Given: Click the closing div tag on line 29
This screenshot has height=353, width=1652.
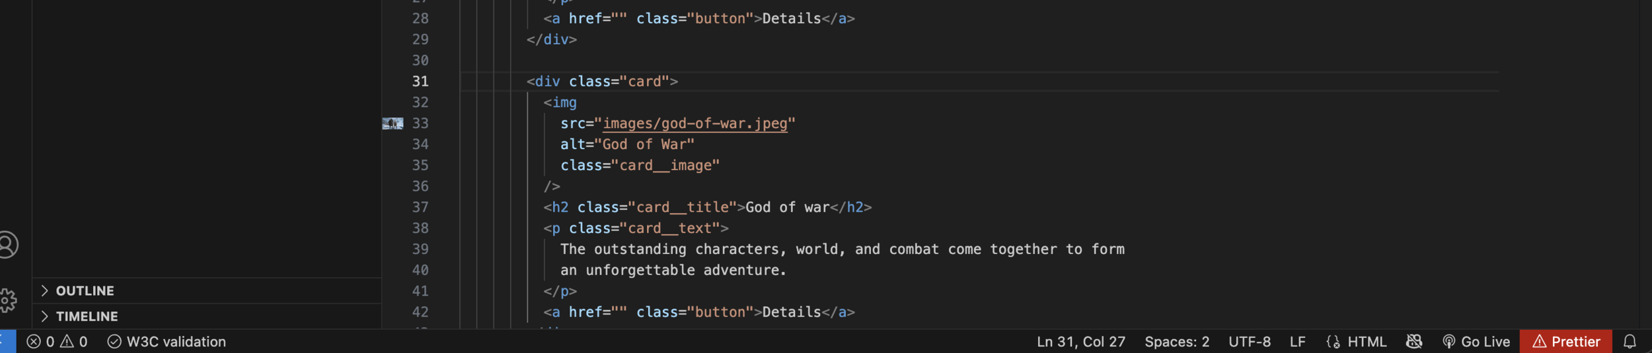Looking at the screenshot, I should [x=552, y=40].
